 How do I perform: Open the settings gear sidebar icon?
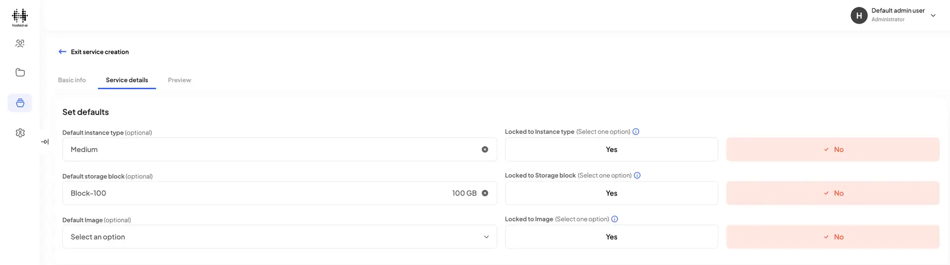point(20,133)
